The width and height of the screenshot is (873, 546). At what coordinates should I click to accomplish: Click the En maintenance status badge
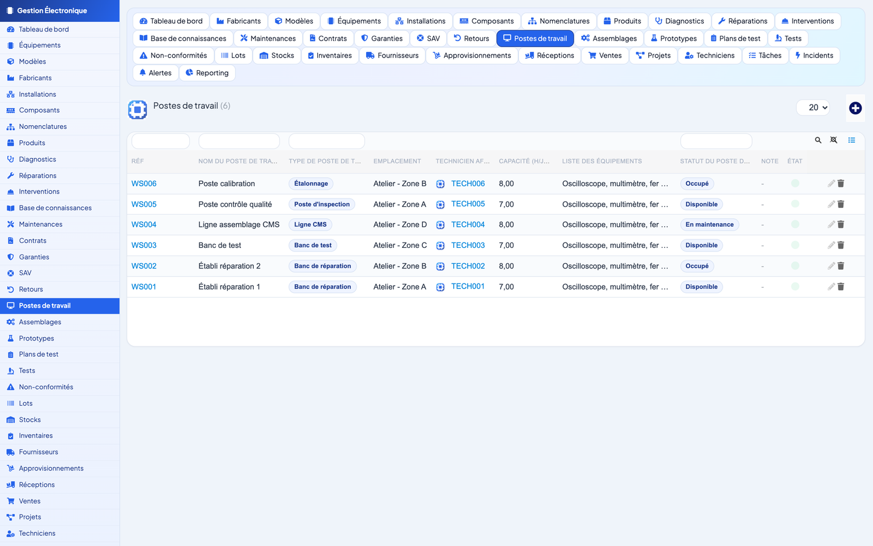(709, 225)
